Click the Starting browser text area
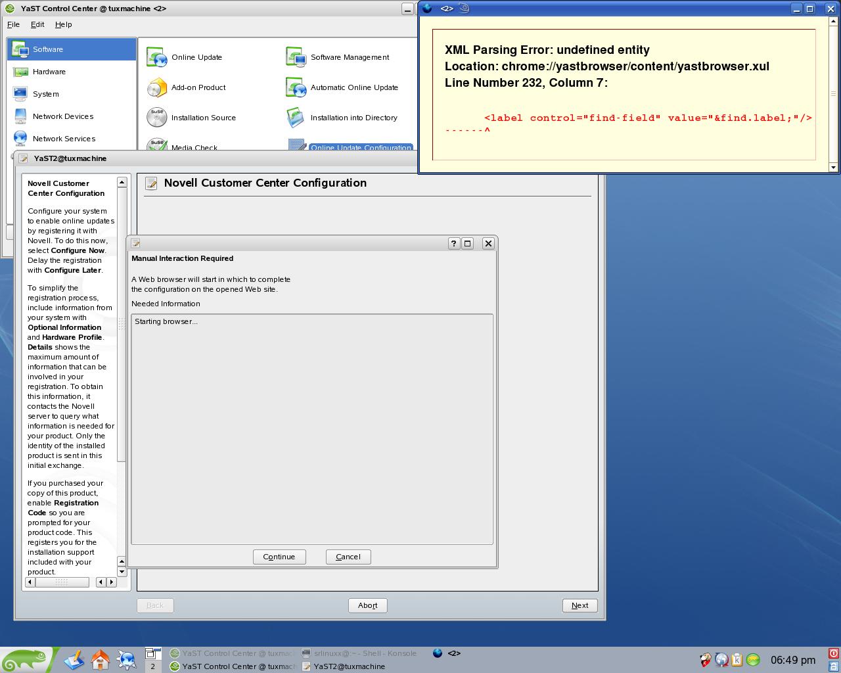Image resolution: width=841 pixels, height=673 pixels. 312,429
